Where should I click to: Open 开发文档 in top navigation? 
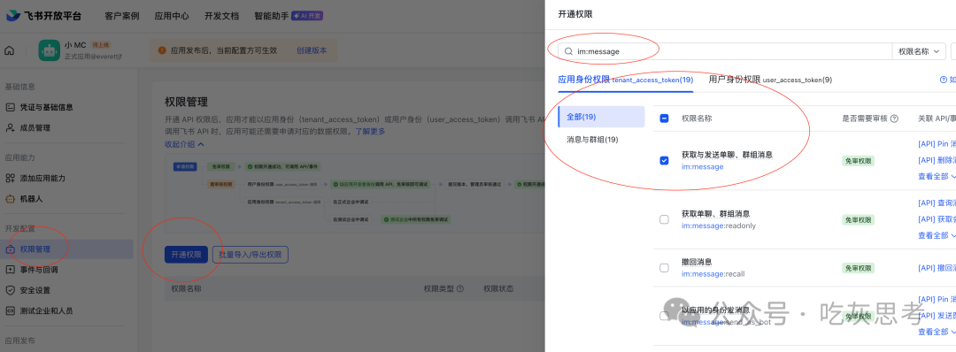click(x=221, y=16)
